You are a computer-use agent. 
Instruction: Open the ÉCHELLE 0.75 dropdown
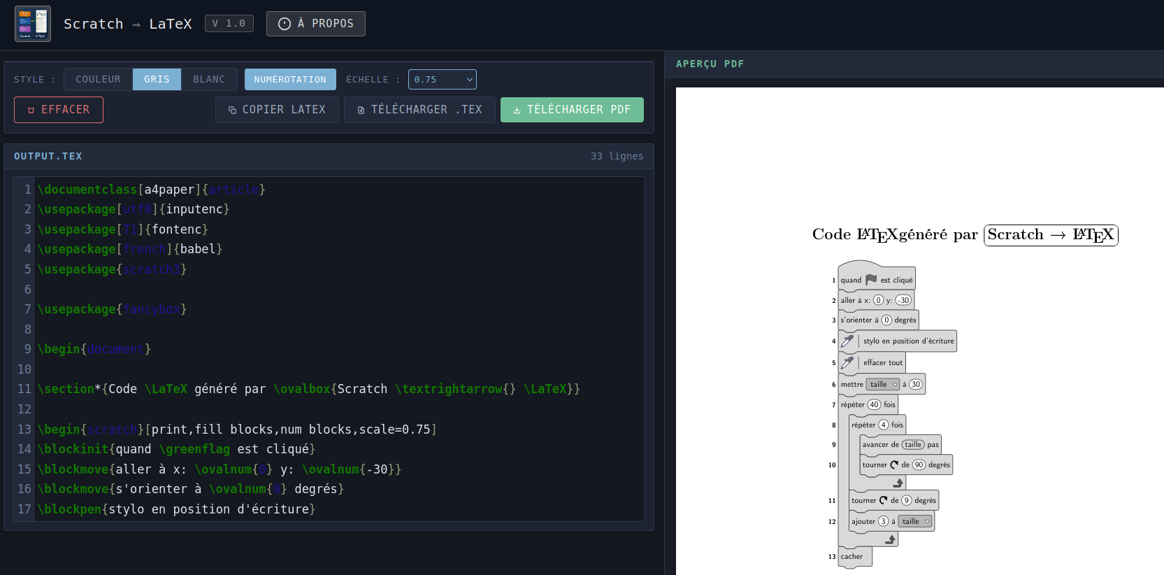[x=443, y=79]
